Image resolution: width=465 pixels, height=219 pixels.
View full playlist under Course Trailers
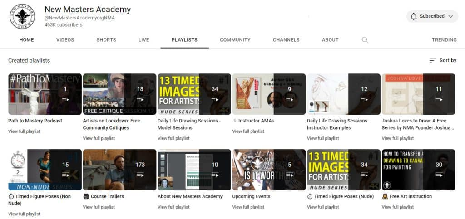click(x=99, y=207)
